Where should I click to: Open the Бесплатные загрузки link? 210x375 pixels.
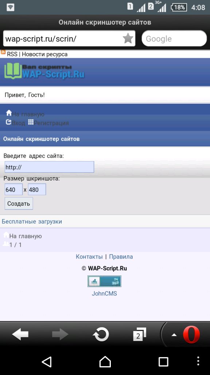coord(32,222)
